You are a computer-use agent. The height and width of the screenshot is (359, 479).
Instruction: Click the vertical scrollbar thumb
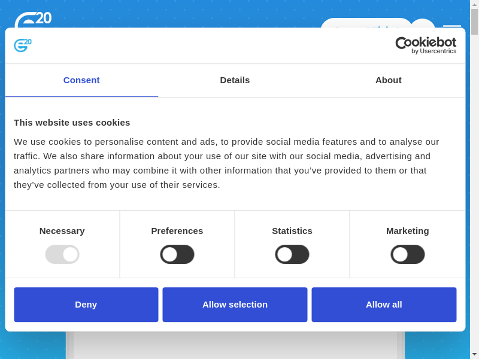[474, 22]
